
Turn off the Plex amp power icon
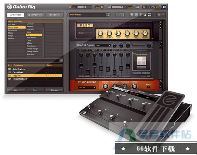click(161, 22)
